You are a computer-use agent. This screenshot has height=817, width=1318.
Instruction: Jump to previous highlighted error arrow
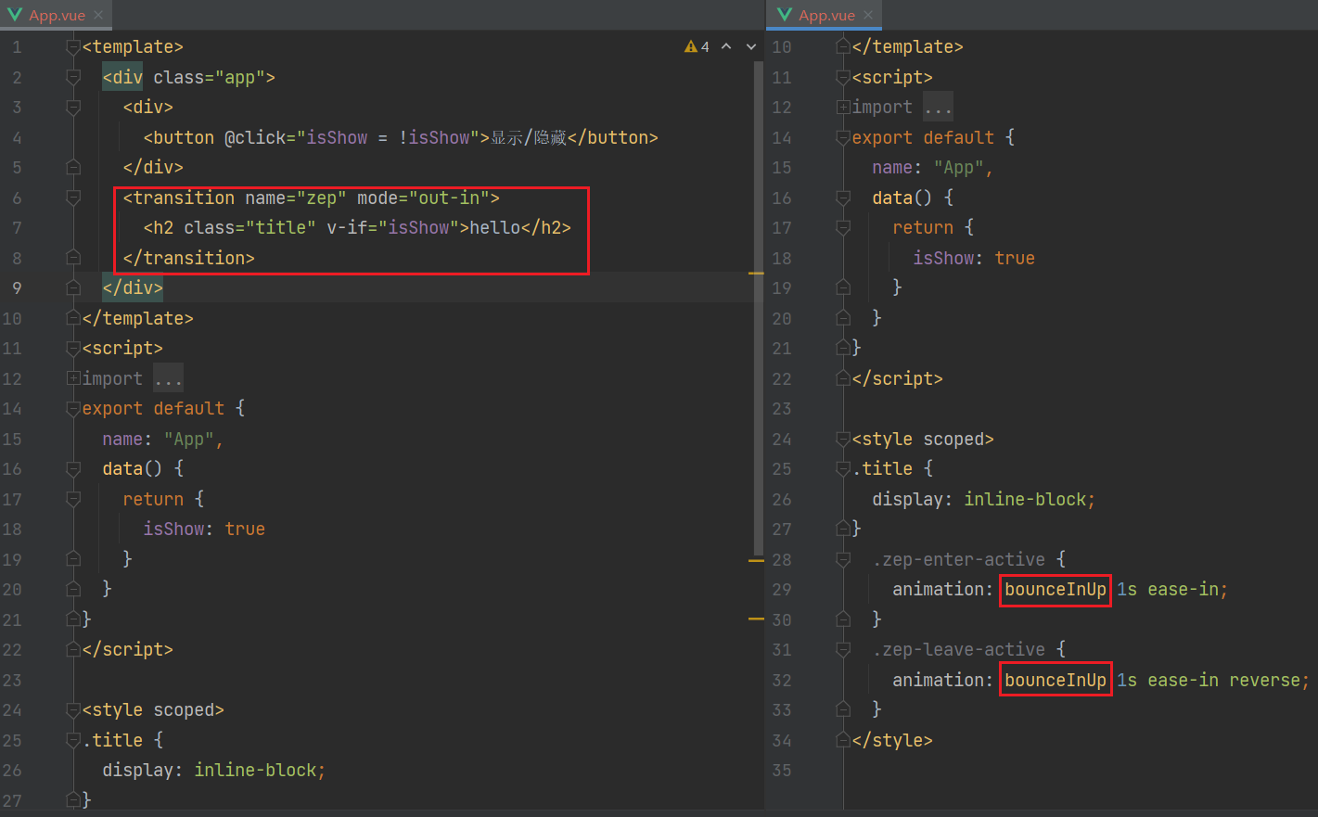click(x=726, y=46)
